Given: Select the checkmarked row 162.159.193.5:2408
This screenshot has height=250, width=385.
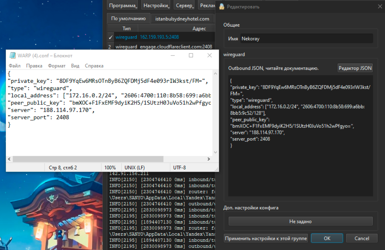Looking at the screenshot, I should (159, 37).
